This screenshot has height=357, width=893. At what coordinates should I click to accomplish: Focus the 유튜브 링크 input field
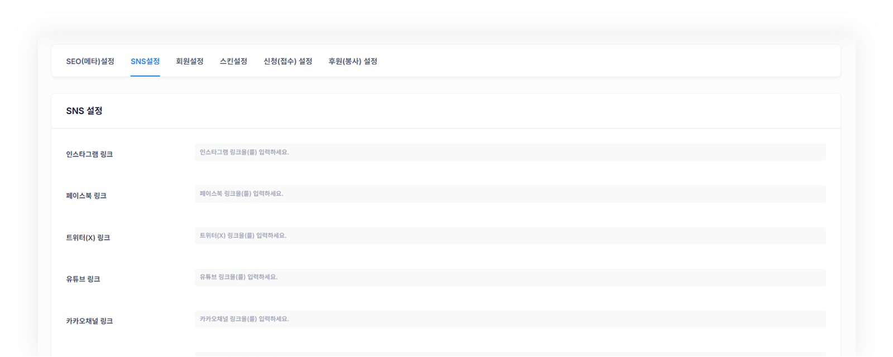(510, 277)
